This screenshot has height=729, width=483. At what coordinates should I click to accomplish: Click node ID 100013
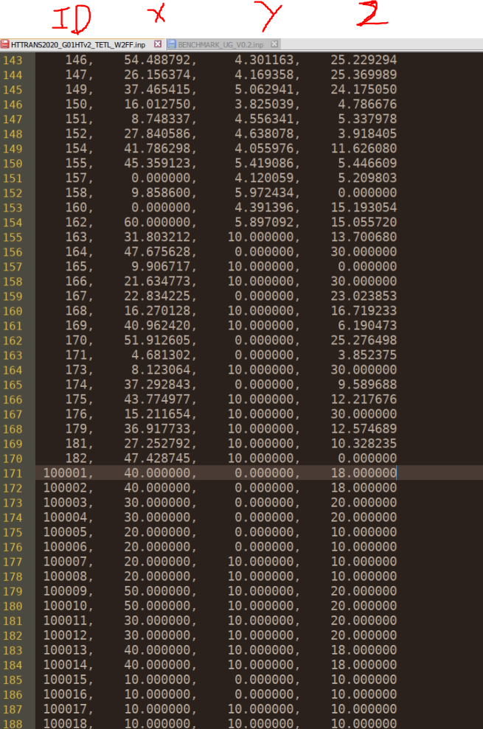pos(65,650)
